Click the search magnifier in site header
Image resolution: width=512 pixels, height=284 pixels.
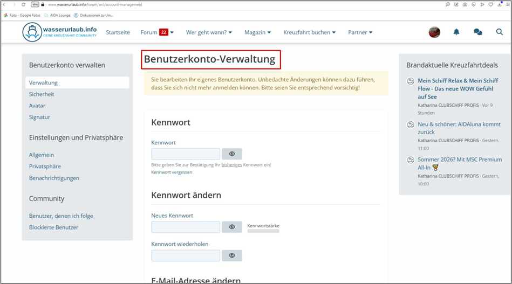pyautogui.click(x=500, y=32)
